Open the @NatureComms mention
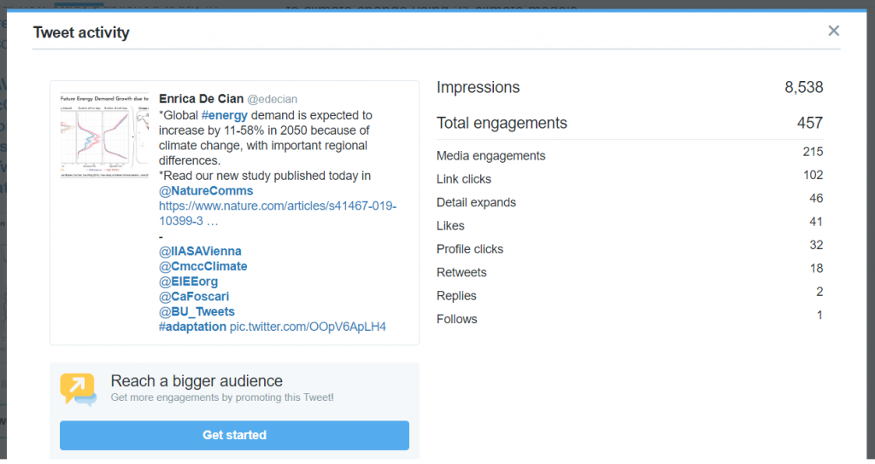The height and width of the screenshot is (464, 875). click(x=206, y=190)
